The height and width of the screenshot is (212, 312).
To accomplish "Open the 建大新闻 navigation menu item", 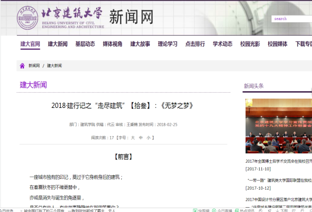I will [x=58, y=44].
